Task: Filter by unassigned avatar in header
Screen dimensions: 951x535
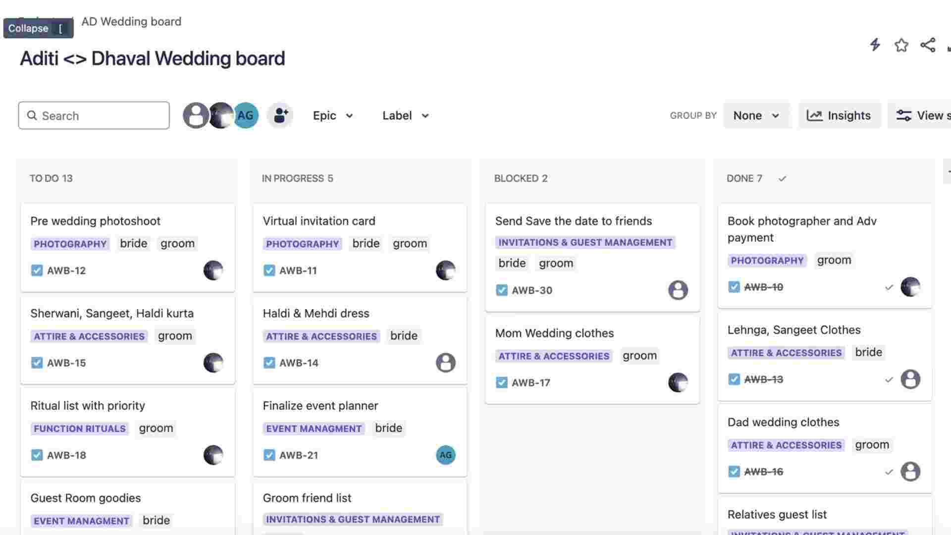Action: (x=196, y=115)
